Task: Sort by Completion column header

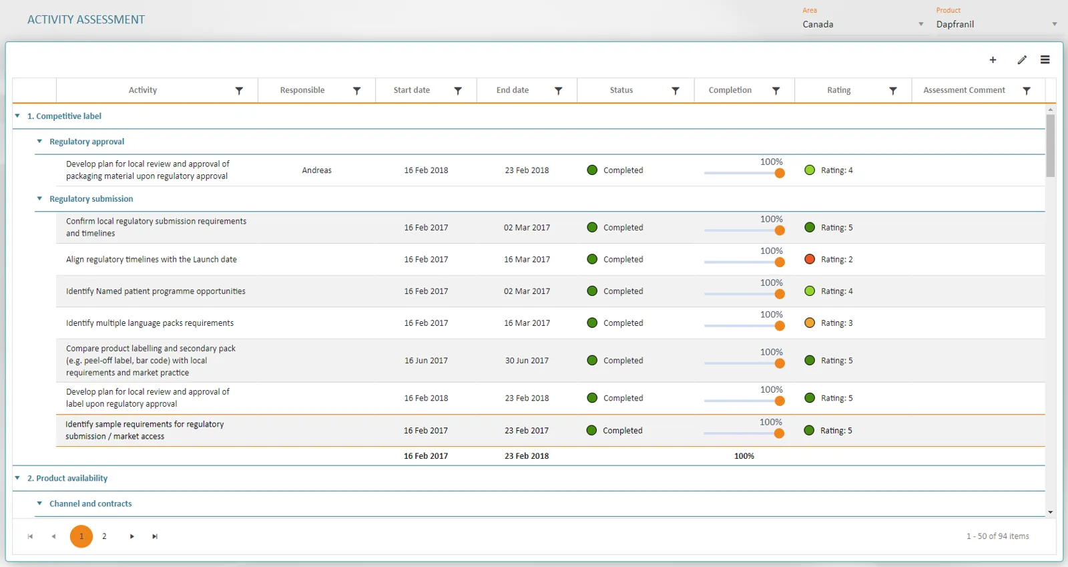Action: 730,90
